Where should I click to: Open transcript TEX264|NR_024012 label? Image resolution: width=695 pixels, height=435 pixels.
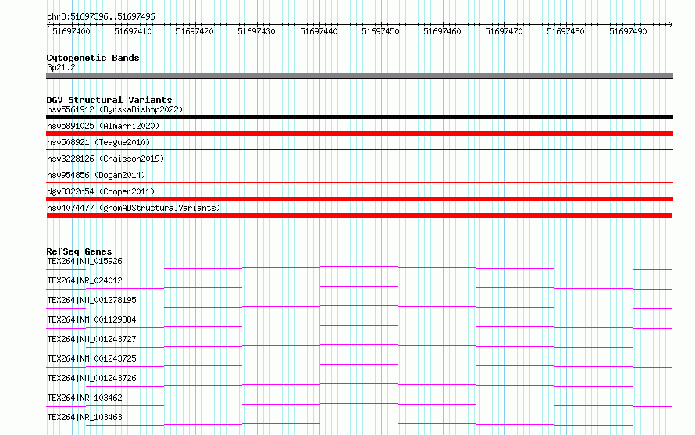click(x=84, y=280)
